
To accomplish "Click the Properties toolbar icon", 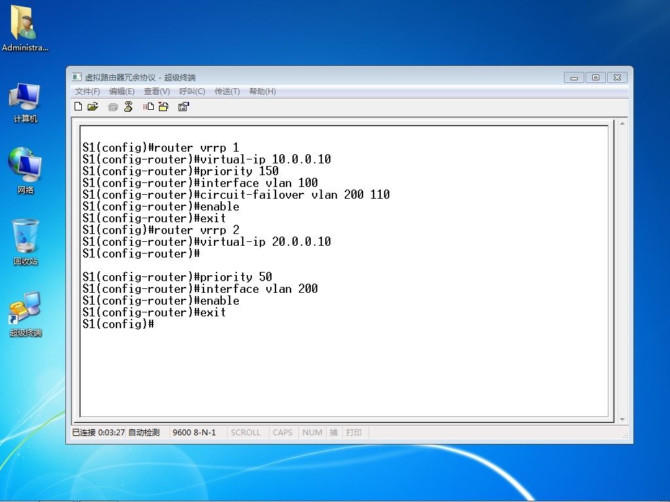I will coord(184,107).
